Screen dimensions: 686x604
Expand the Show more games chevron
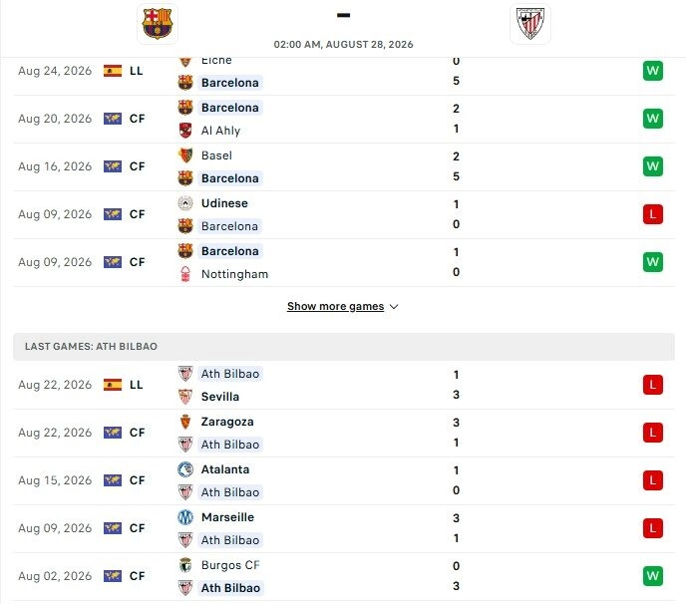coord(394,307)
